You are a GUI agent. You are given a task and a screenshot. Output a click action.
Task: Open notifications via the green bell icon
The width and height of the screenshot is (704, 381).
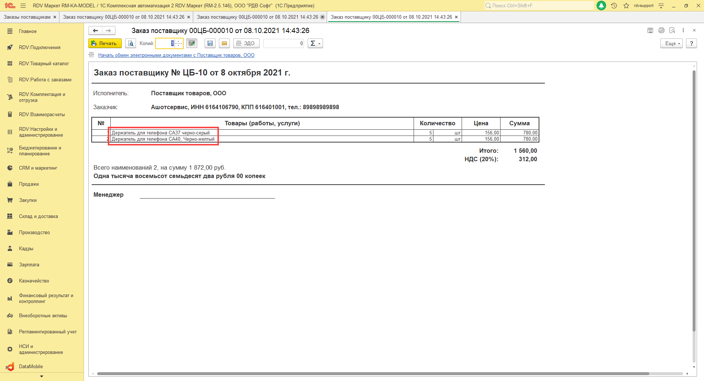(x=601, y=5)
